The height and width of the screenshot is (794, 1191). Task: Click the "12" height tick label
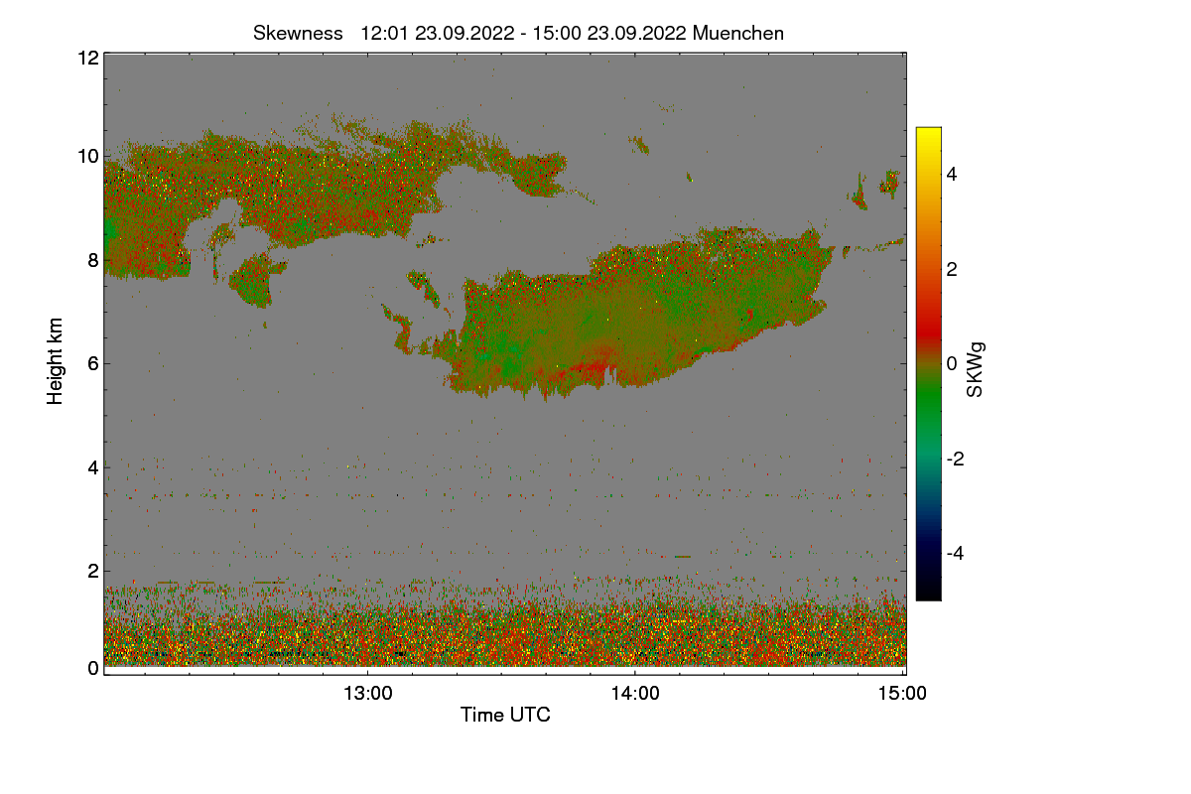(88, 58)
